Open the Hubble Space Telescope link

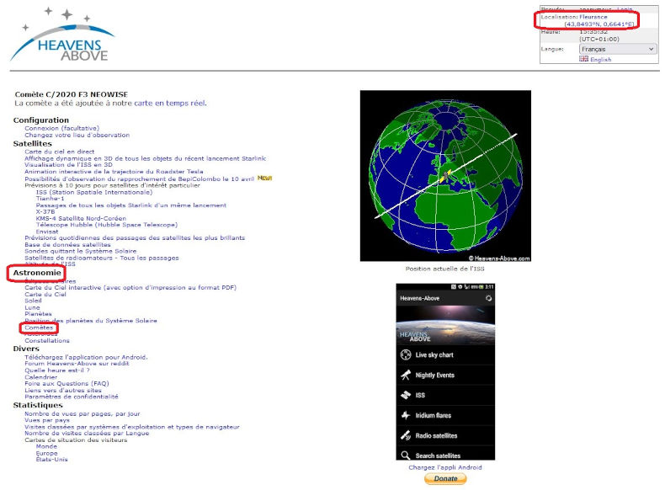(x=106, y=225)
